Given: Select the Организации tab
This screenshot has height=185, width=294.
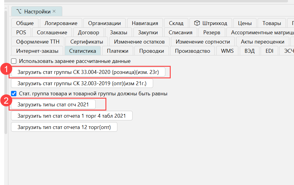Looking at the screenshot, I should [x=105, y=23].
